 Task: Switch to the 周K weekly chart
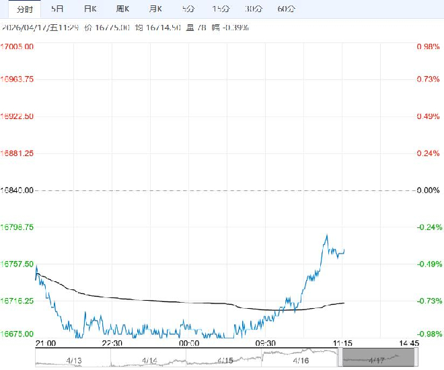tap(122, 9)
